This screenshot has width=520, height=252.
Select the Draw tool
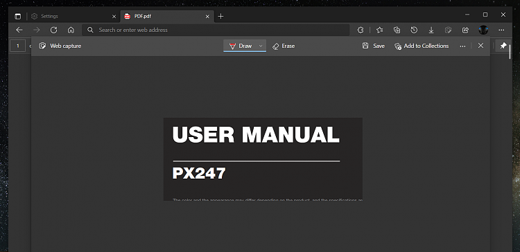tap(241, 46)
